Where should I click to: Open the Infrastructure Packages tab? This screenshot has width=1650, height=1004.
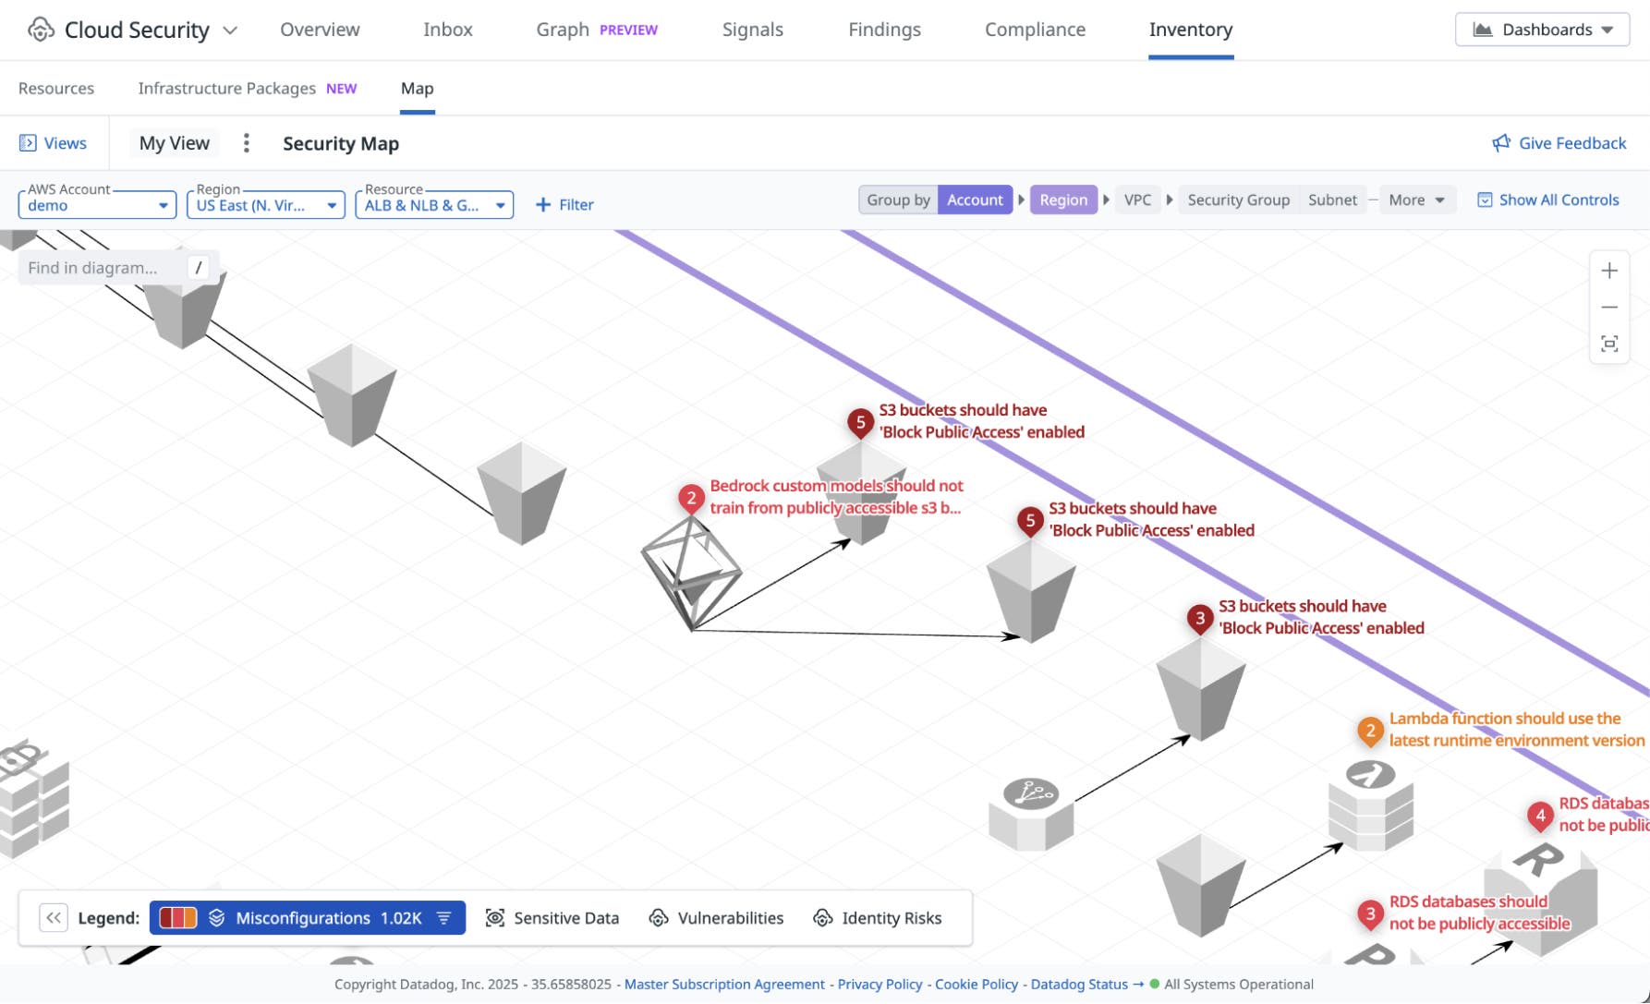[226, 88]
